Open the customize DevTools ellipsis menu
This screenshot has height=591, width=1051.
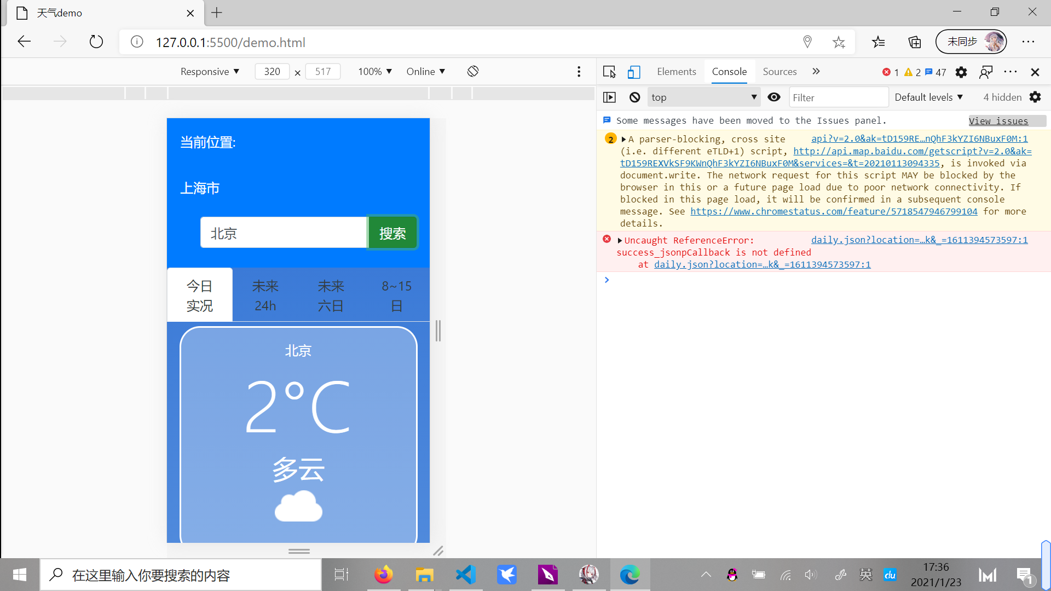click(1010, 72)
